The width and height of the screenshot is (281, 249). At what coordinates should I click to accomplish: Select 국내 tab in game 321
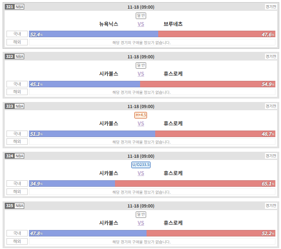[17, 34]
